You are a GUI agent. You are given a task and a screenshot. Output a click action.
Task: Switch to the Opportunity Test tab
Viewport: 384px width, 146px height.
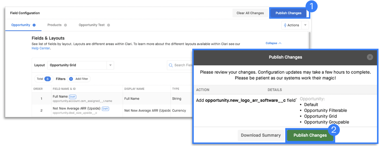coord(92,25)
